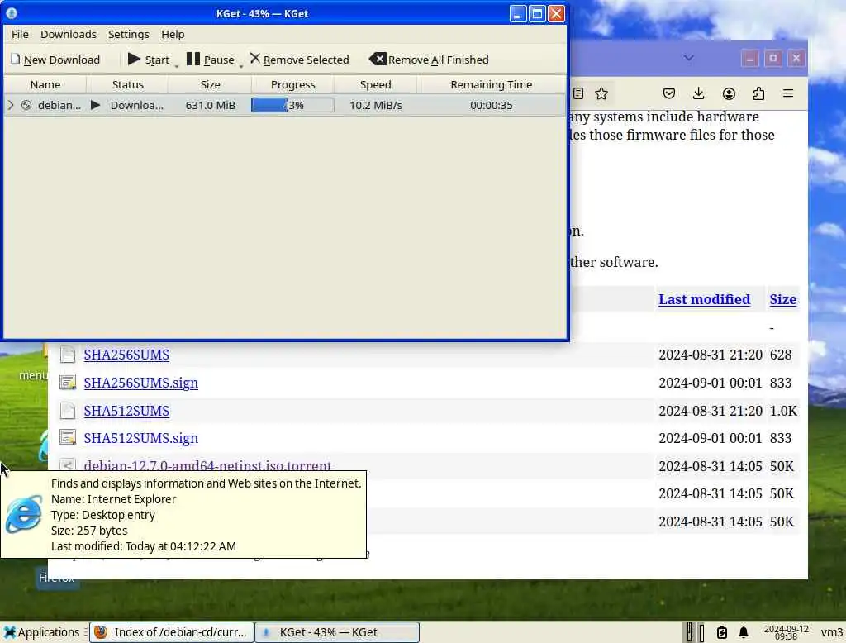Click the 00:00:35 remaining time cell
846x643 pixels.
(492, 105)
